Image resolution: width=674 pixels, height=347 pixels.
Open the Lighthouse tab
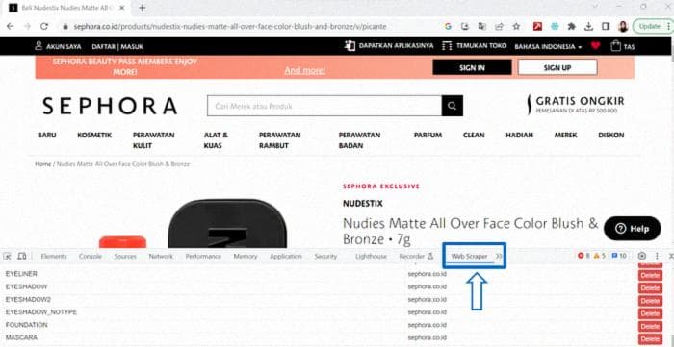click(x=371, y=257)
